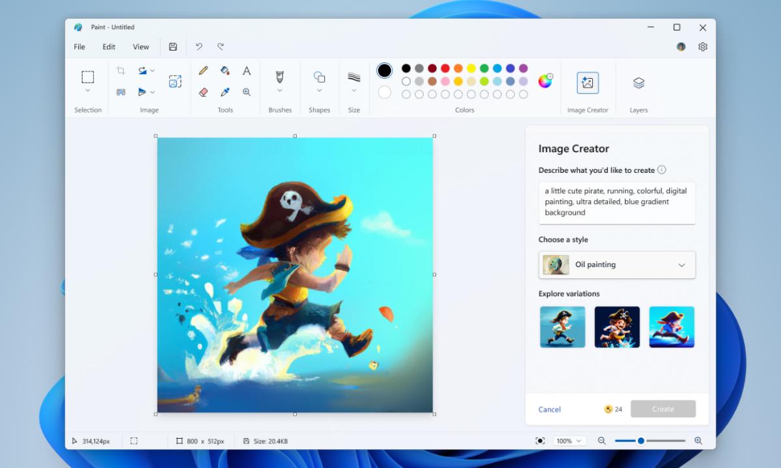Pick the Color picker eyedropper tool

[225, 92]
